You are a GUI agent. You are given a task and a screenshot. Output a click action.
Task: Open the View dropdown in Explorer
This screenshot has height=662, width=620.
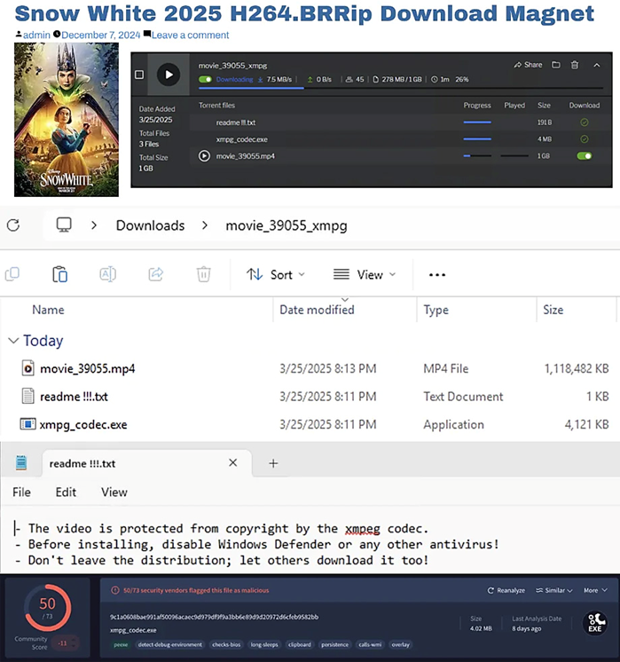click(364, 274)
